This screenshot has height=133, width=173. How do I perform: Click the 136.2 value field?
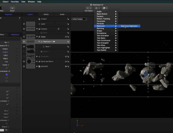click(x=5, y=56)
